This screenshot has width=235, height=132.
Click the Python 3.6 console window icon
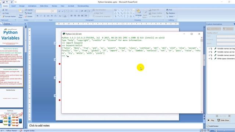(64, 34)
